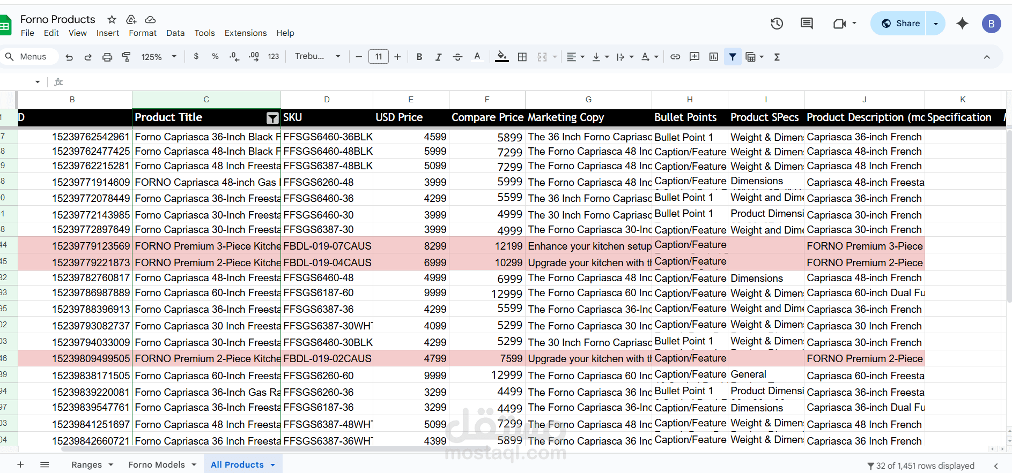Click the font size field showing 11
Screen dimensions: 1012x473
(379, 57)
